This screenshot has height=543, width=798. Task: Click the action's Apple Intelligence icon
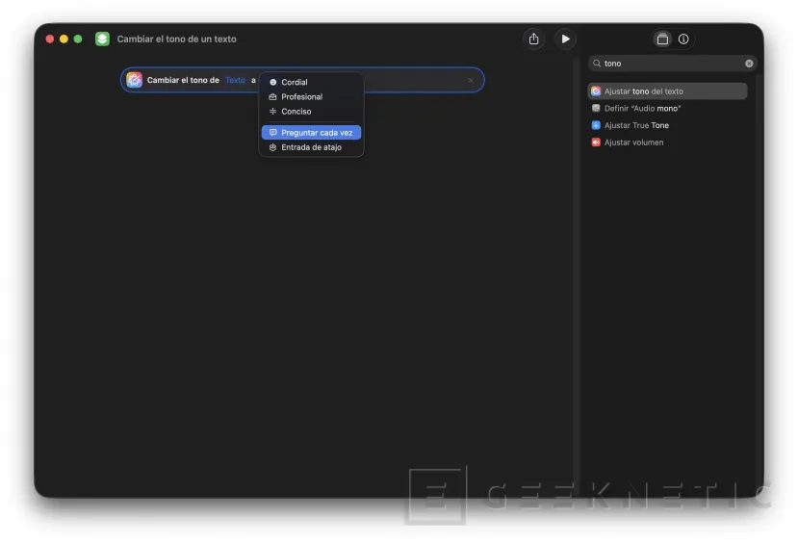[135, 81]
